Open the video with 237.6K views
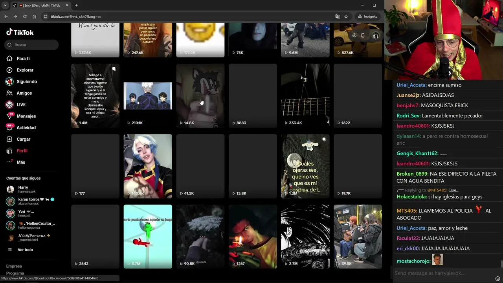The height and width of the screenshot is (283, 503). pyautogui.click(x=95, y=40)
